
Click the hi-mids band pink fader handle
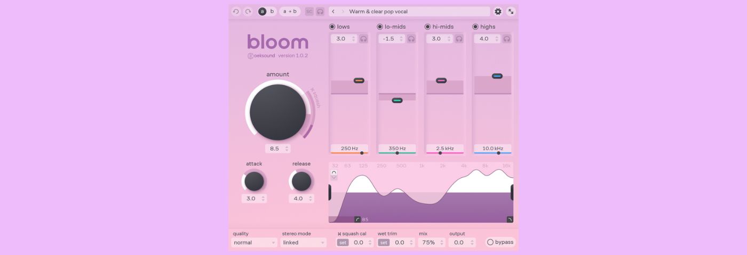click(x=441, y=80)
